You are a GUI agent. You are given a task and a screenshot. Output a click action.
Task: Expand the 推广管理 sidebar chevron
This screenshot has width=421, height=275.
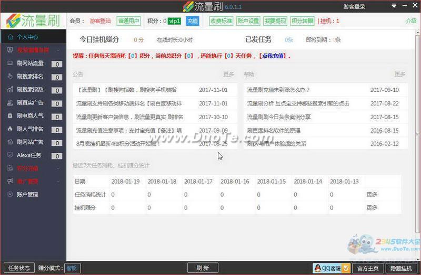[58, 182]
